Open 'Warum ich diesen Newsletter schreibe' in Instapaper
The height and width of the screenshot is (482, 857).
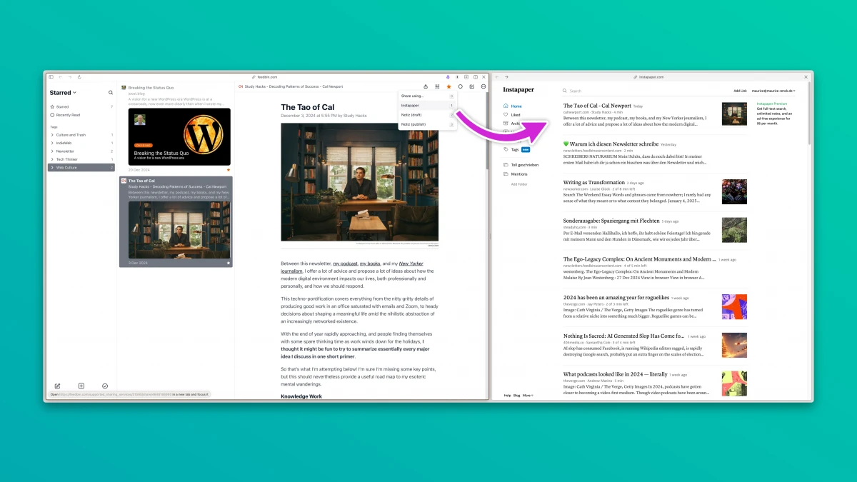coord(611,144)
